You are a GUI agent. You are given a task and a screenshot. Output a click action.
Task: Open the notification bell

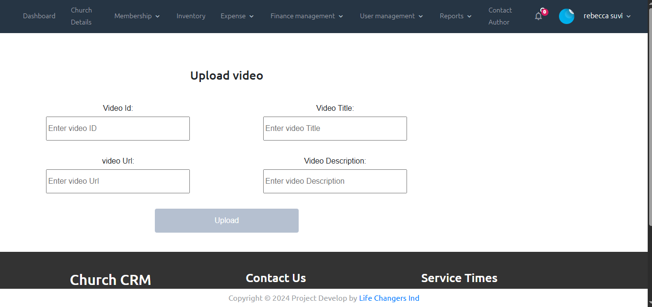point(538,16)
